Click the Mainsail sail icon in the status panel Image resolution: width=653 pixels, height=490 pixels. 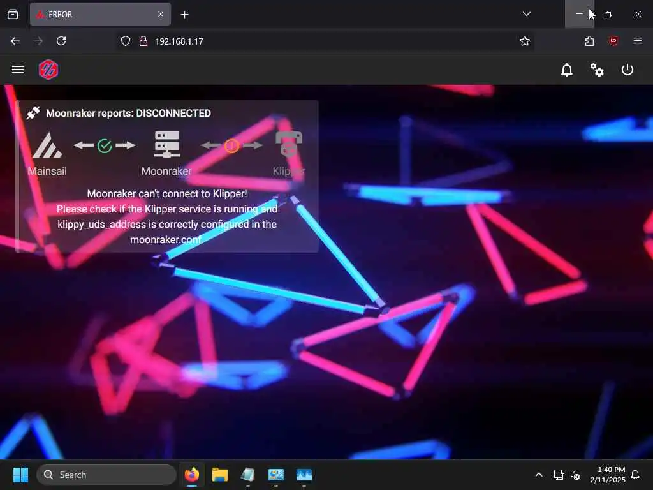(47, 145)
